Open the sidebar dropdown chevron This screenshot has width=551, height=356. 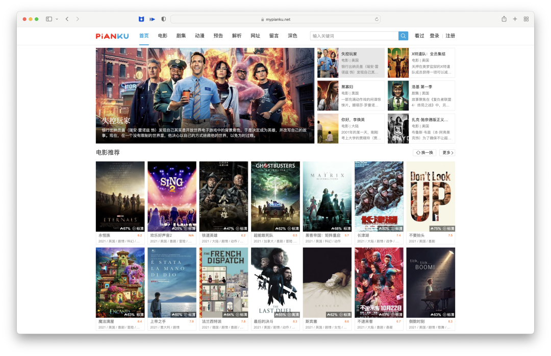pyautogui.click(x=57, y=19)
